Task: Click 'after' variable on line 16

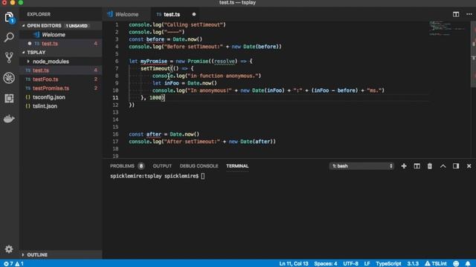Action: pos(154,134)
